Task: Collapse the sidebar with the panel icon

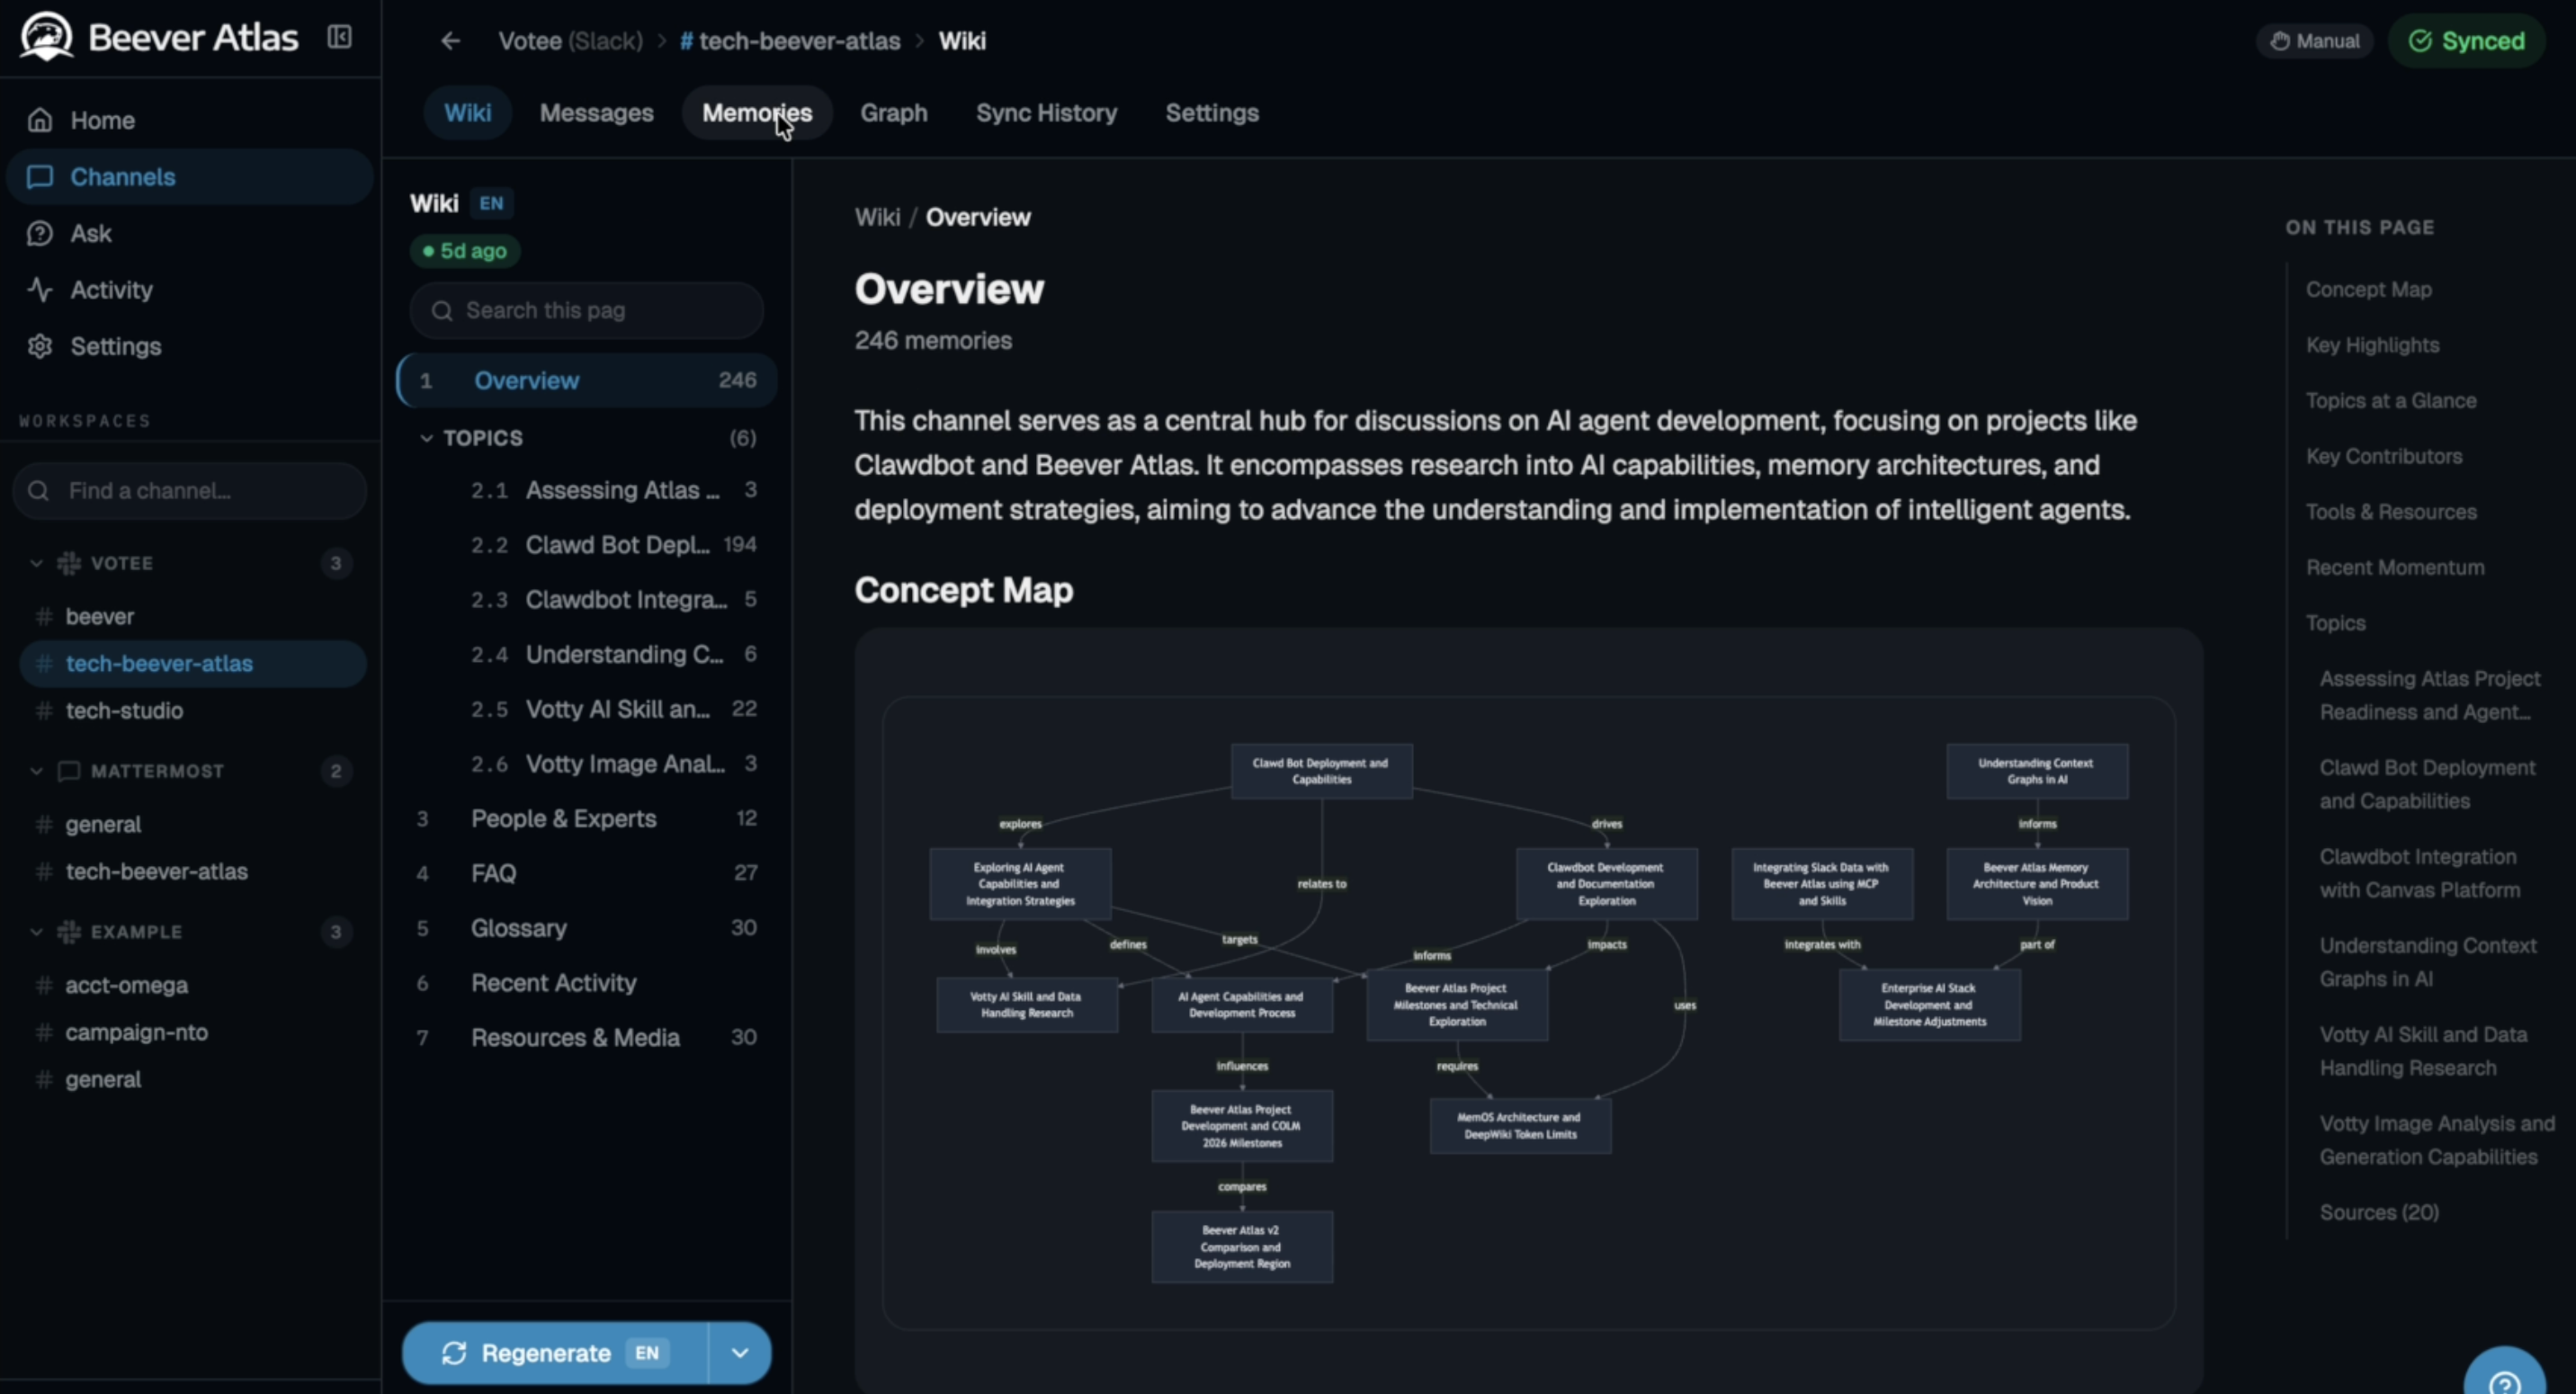Action: 339,37
